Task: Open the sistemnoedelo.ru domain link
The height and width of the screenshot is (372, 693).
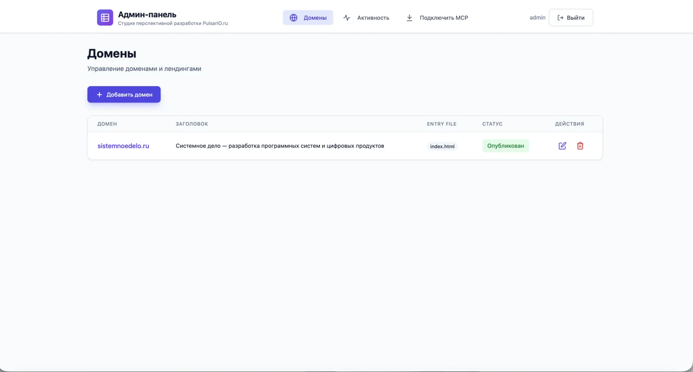Action: coord(123,146)
